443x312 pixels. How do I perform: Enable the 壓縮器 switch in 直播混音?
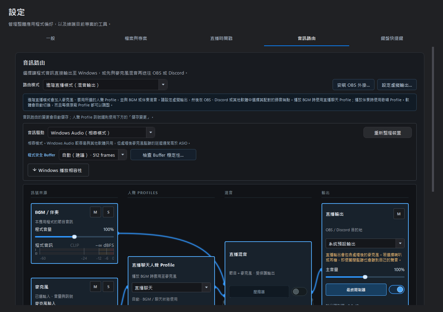(299, 292)
